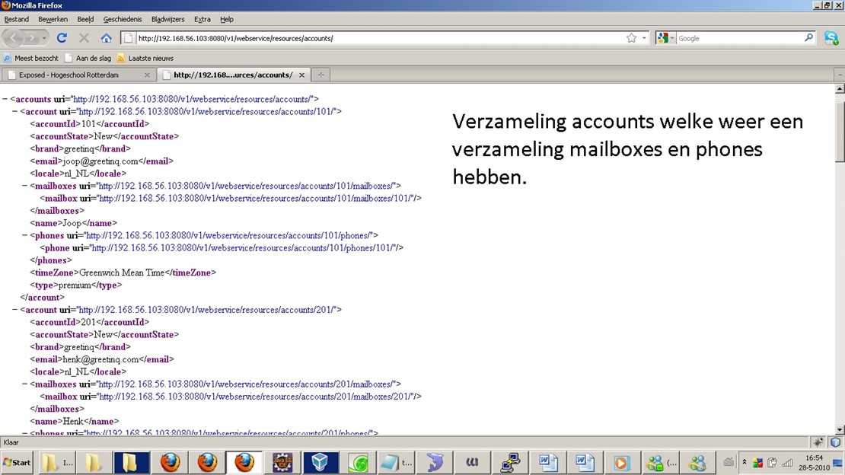Open the Skype toolbar icon

pos(831,37)
